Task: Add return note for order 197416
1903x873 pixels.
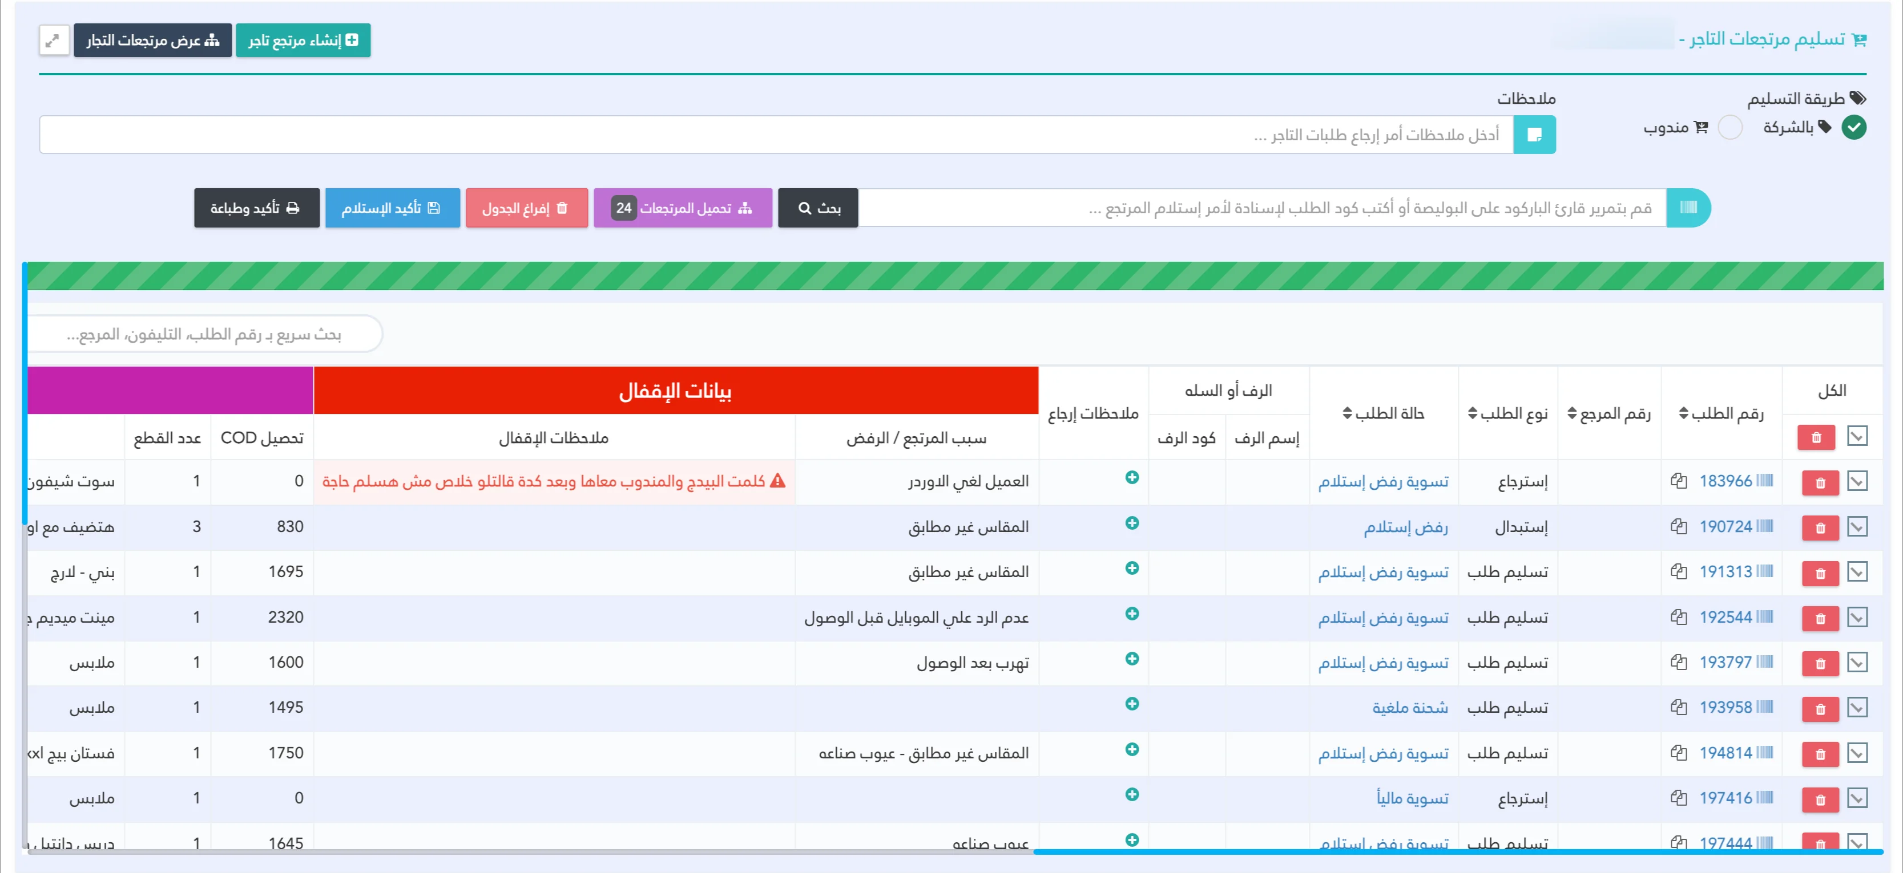Action: [1132, 794]
